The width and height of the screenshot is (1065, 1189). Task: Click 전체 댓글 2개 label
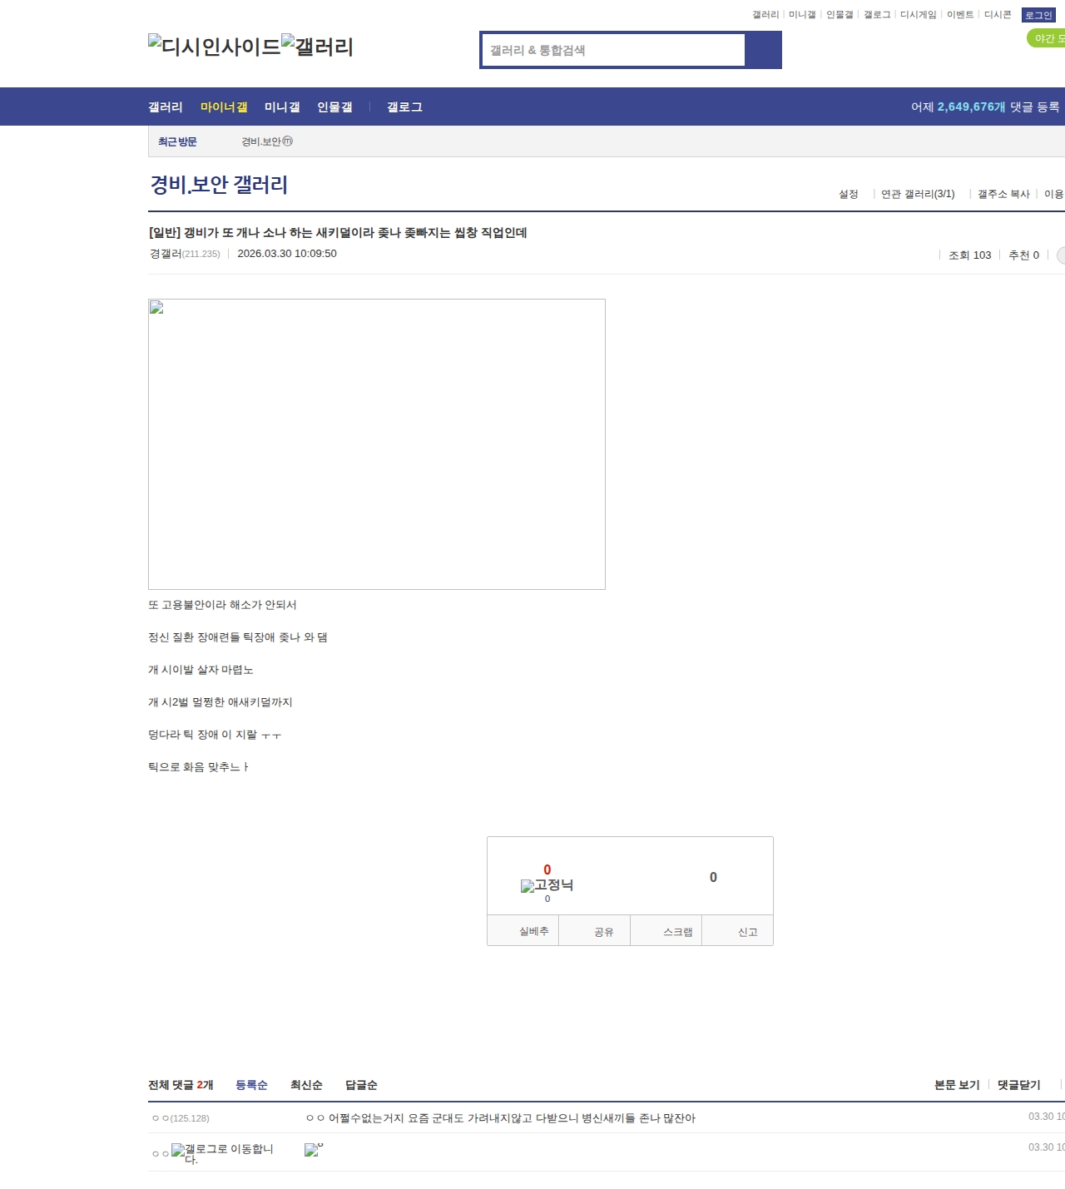(x=181, y=1085)
